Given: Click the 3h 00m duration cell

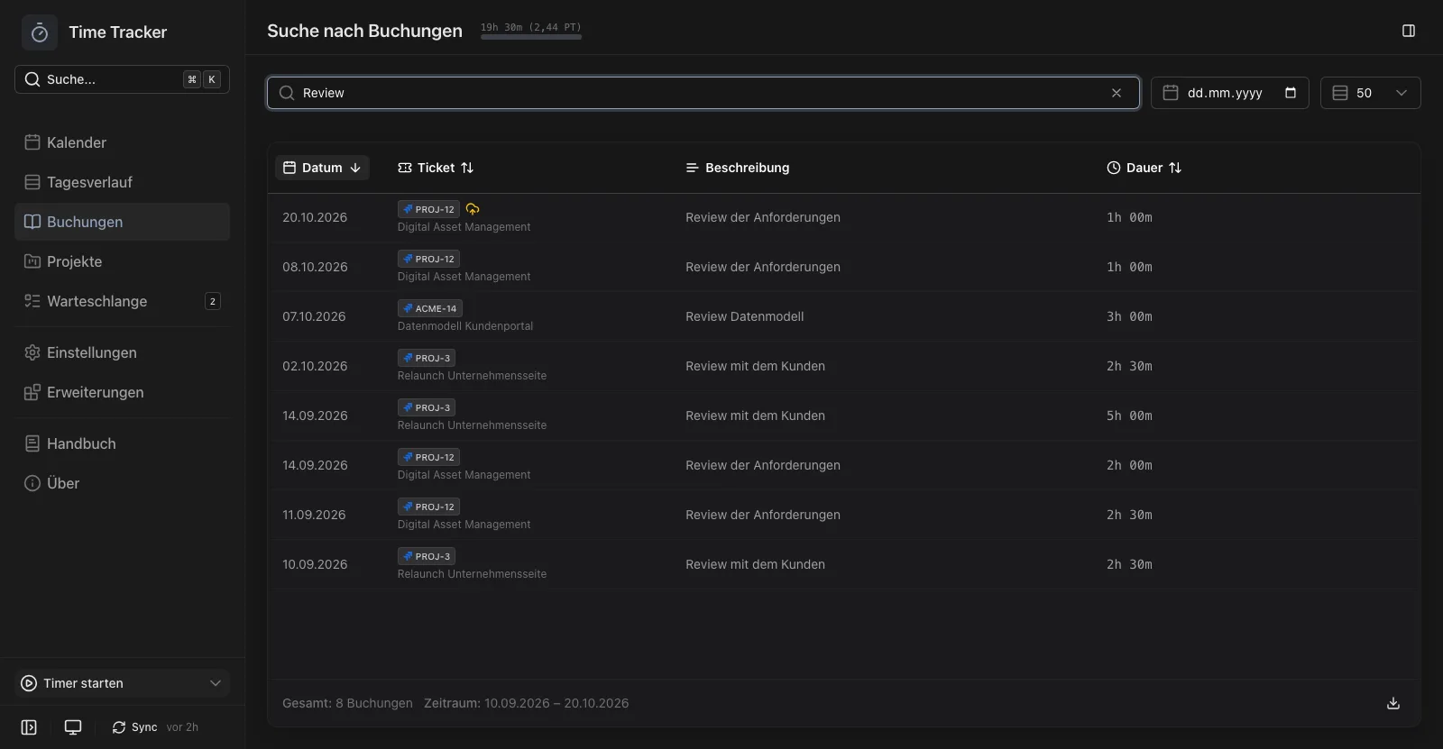Looking at the screenshot, I should click(1129, 316).
